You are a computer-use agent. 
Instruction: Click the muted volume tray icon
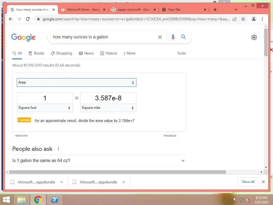(248, 200)
